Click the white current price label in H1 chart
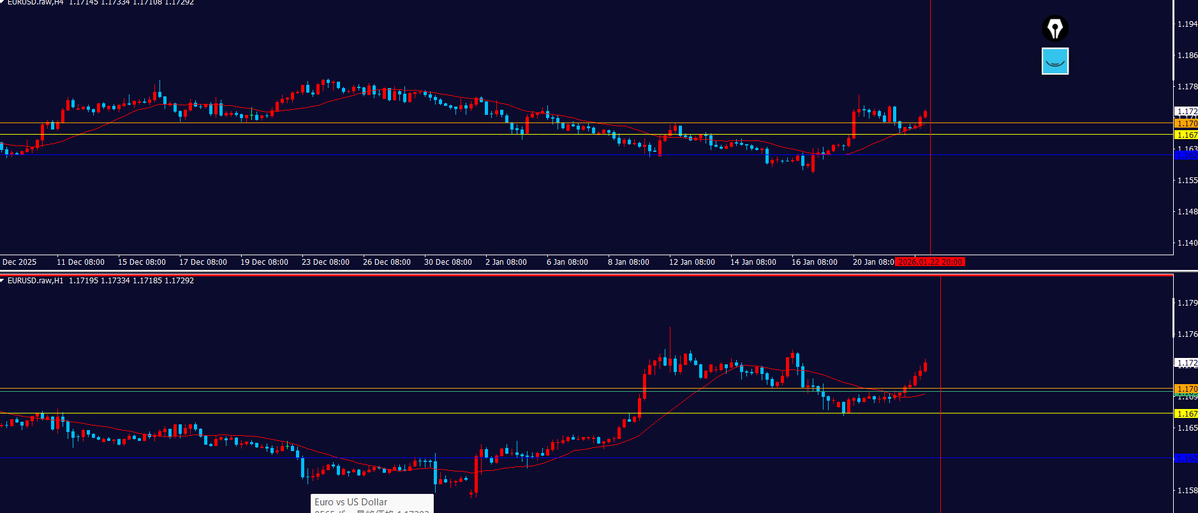Screen dimensions: 1198x513 click(x=1186, y=362)
